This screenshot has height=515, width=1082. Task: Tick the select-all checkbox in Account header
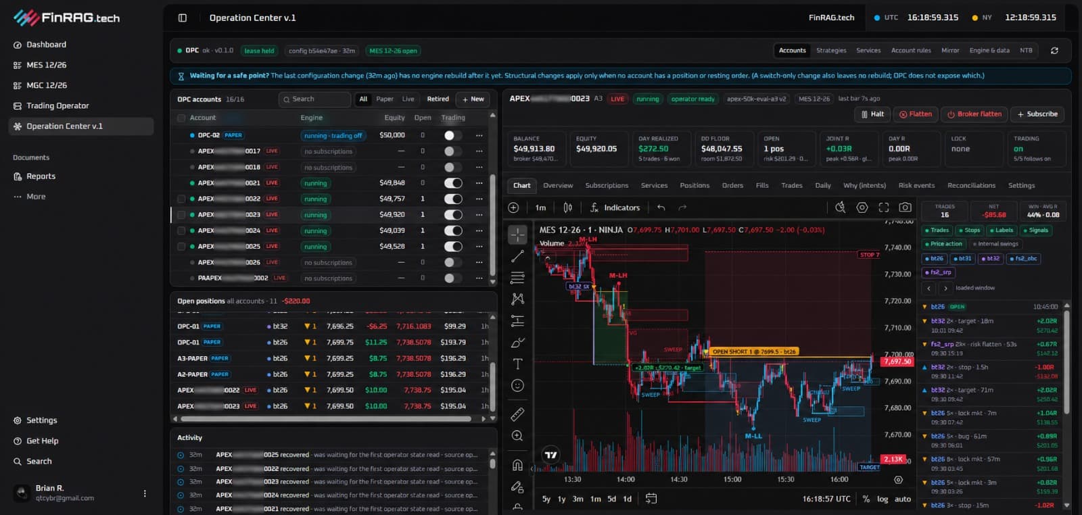click(181, 118)
